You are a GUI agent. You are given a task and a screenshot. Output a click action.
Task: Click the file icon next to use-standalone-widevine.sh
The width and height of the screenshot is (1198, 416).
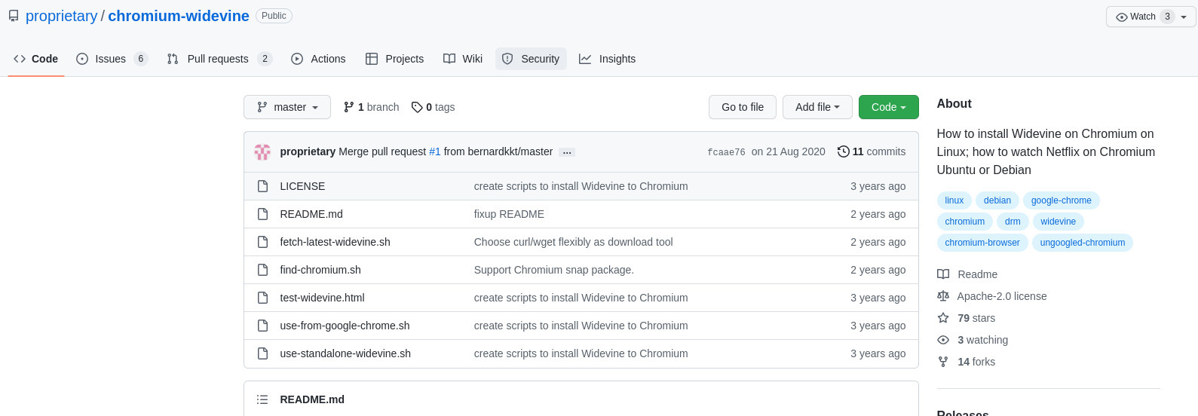262,353
